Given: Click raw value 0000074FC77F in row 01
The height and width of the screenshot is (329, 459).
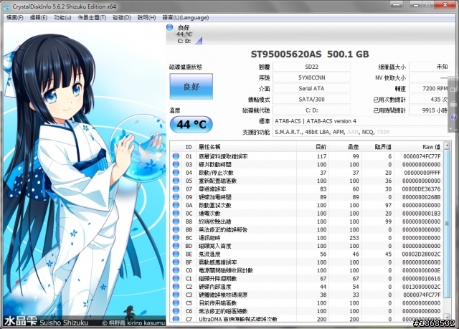Looking at the screenshot, I should (422, 156).
